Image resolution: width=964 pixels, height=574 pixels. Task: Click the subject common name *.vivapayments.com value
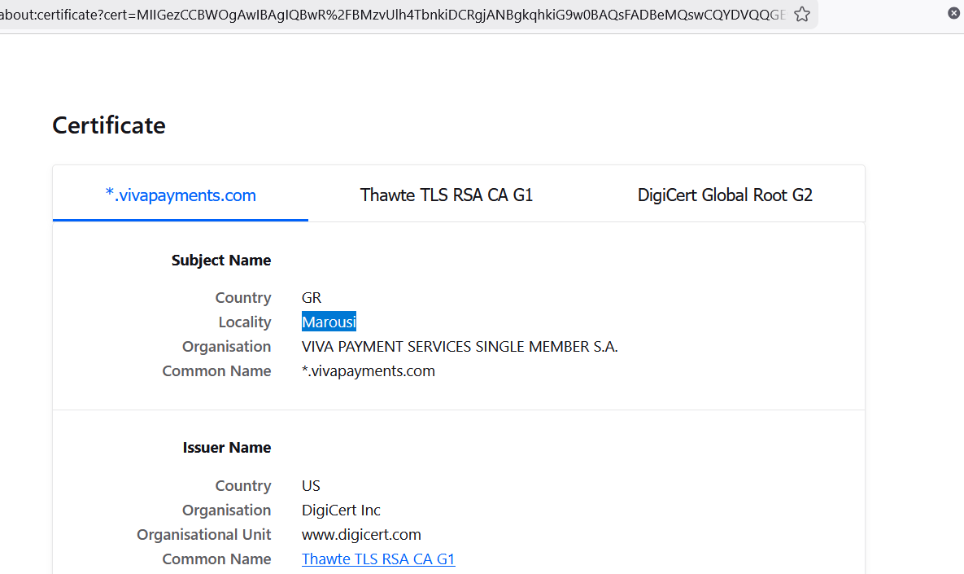(x=369, y=371)
